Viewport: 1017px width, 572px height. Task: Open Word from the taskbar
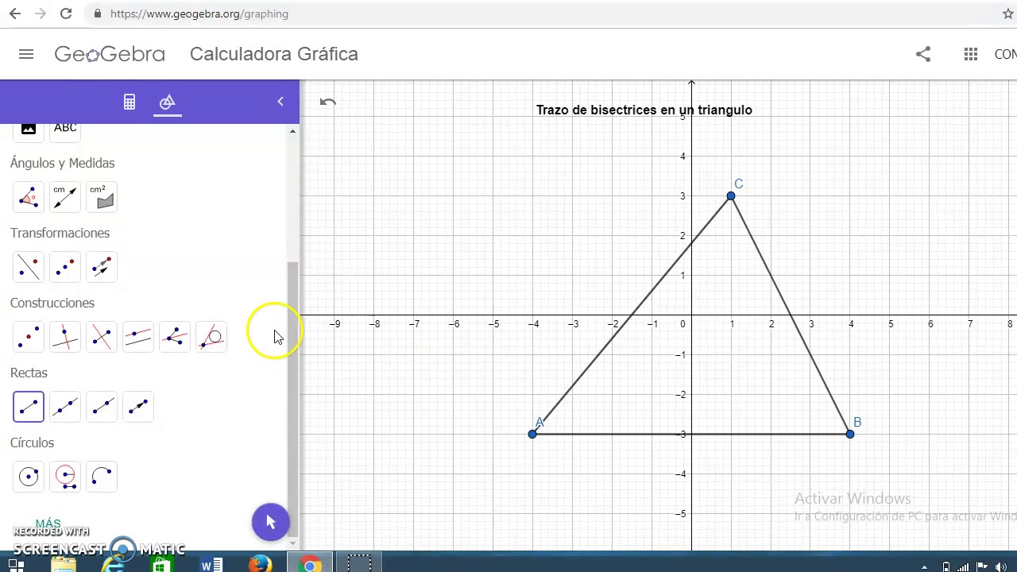(x=211, y=563)
